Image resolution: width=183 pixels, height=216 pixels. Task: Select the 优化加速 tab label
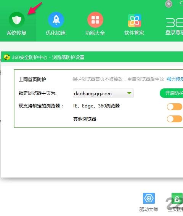[56, 33]
